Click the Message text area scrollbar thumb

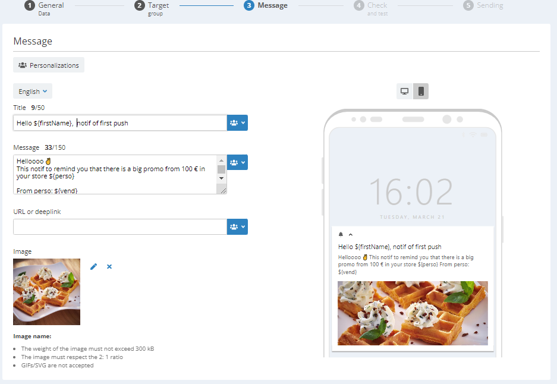(x=221, y=169)
